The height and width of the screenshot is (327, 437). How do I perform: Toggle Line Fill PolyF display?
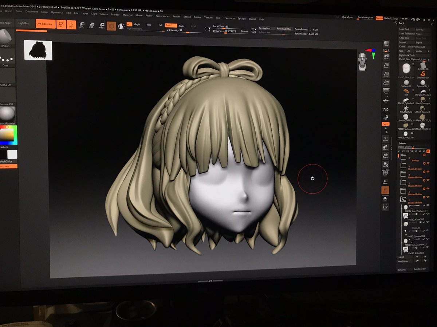click(x=385, y=172)
